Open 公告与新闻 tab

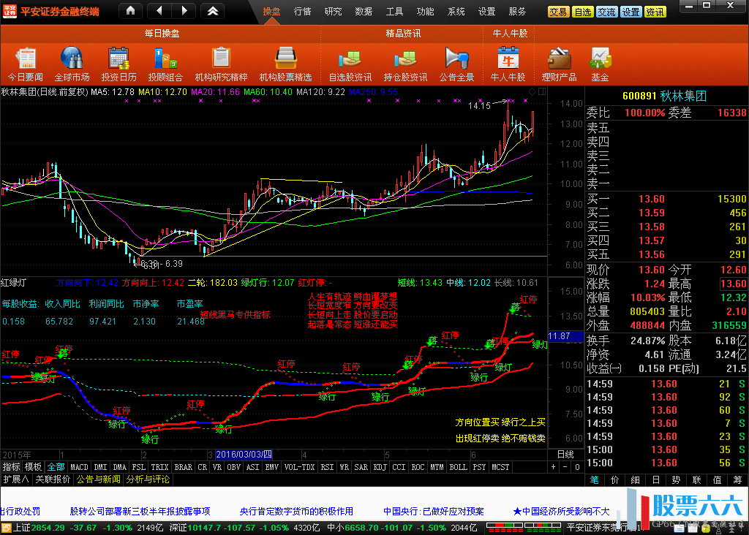click(x=99, y=479)
